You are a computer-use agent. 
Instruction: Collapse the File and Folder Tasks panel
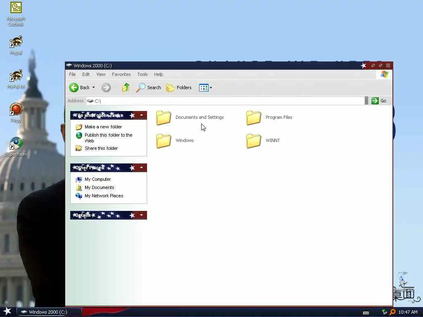point(141,115)
